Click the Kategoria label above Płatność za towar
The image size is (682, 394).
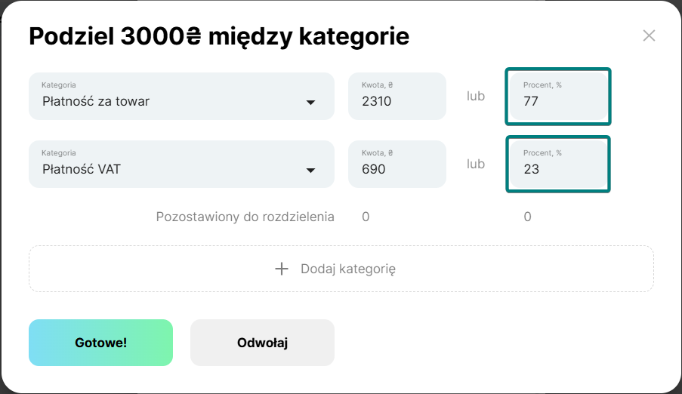pos(58,85)
